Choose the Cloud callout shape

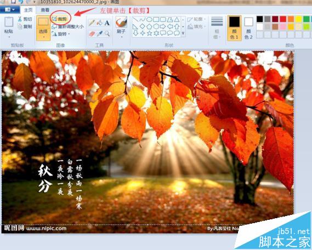[x=177, y=33]
